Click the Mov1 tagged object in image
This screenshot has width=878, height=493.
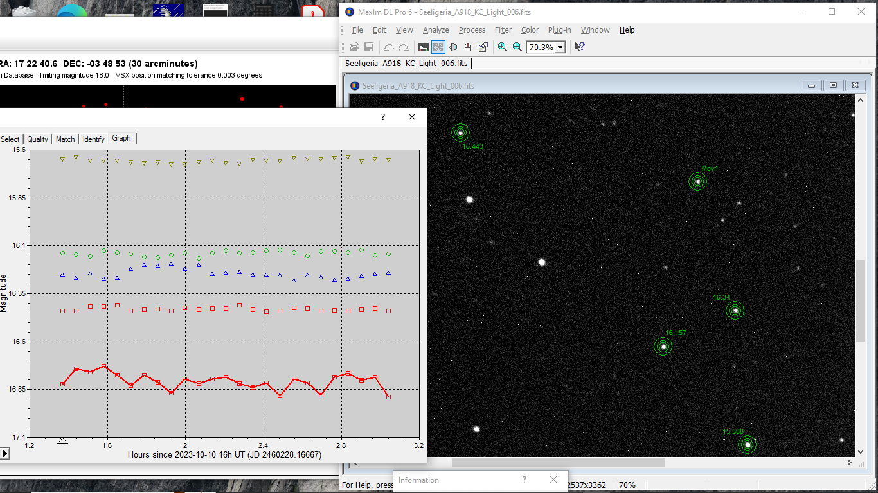click(697, 182)
